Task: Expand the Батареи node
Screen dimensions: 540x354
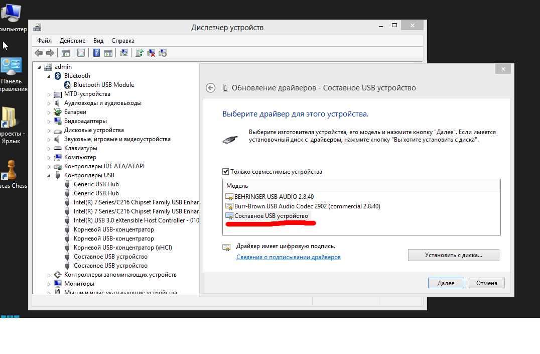Action: (x=49, y=112)
